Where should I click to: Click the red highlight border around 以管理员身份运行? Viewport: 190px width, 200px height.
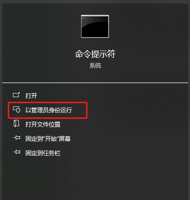click(47, 102)
